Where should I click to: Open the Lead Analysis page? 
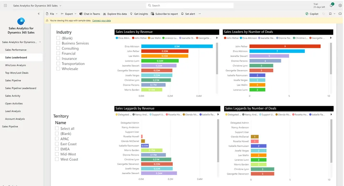click(x=13, y=111)
